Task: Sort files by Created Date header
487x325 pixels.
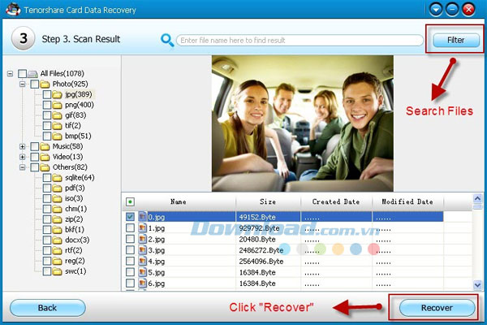Action: click(x=335, y=201)
